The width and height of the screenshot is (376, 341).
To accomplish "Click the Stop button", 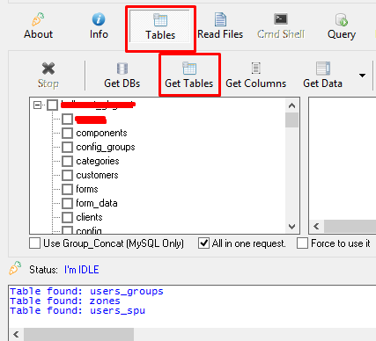I will [48, 76].
